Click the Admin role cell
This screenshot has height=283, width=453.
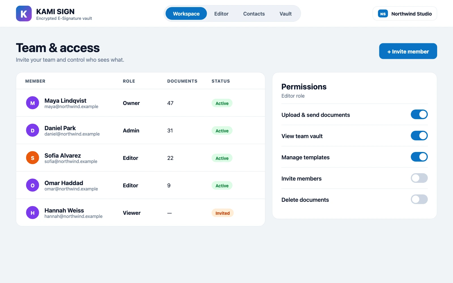131,130
